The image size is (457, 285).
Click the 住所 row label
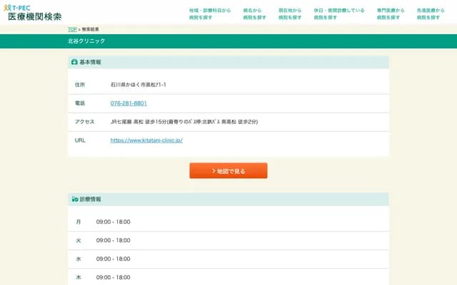coord(80,85)
